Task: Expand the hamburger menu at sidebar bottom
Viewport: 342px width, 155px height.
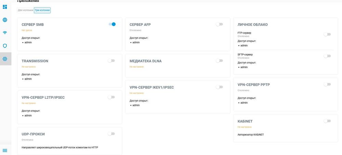Action: click(x=5, y=150)
